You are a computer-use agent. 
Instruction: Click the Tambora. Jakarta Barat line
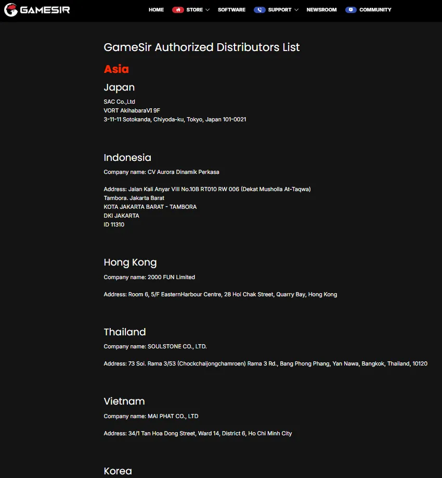pyautogui.click(x=134, y=198)
